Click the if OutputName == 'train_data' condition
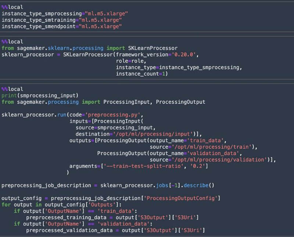This screenshot has height=237, width=294. (75, 211)
